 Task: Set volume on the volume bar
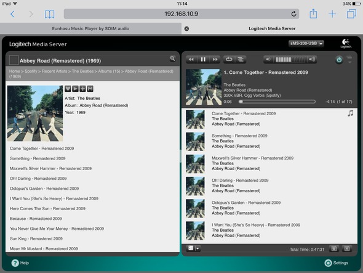coord(290,60)
